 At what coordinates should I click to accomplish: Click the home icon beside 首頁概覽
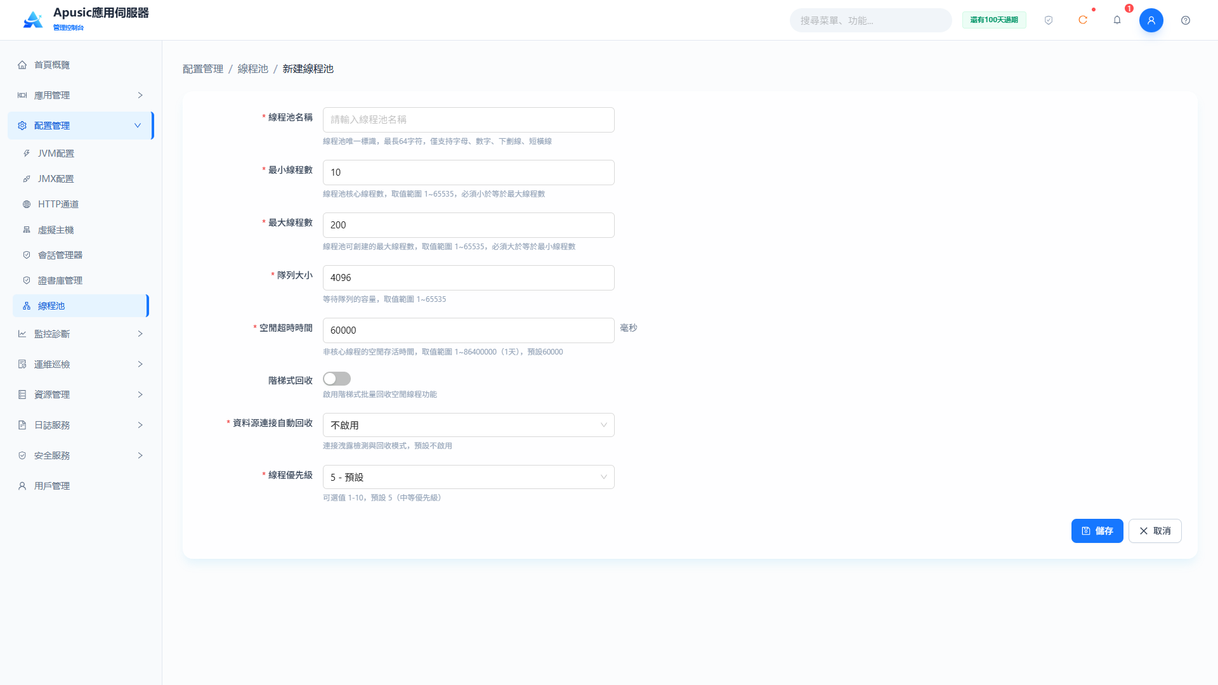pyautogui.click(x=22, y=65)
